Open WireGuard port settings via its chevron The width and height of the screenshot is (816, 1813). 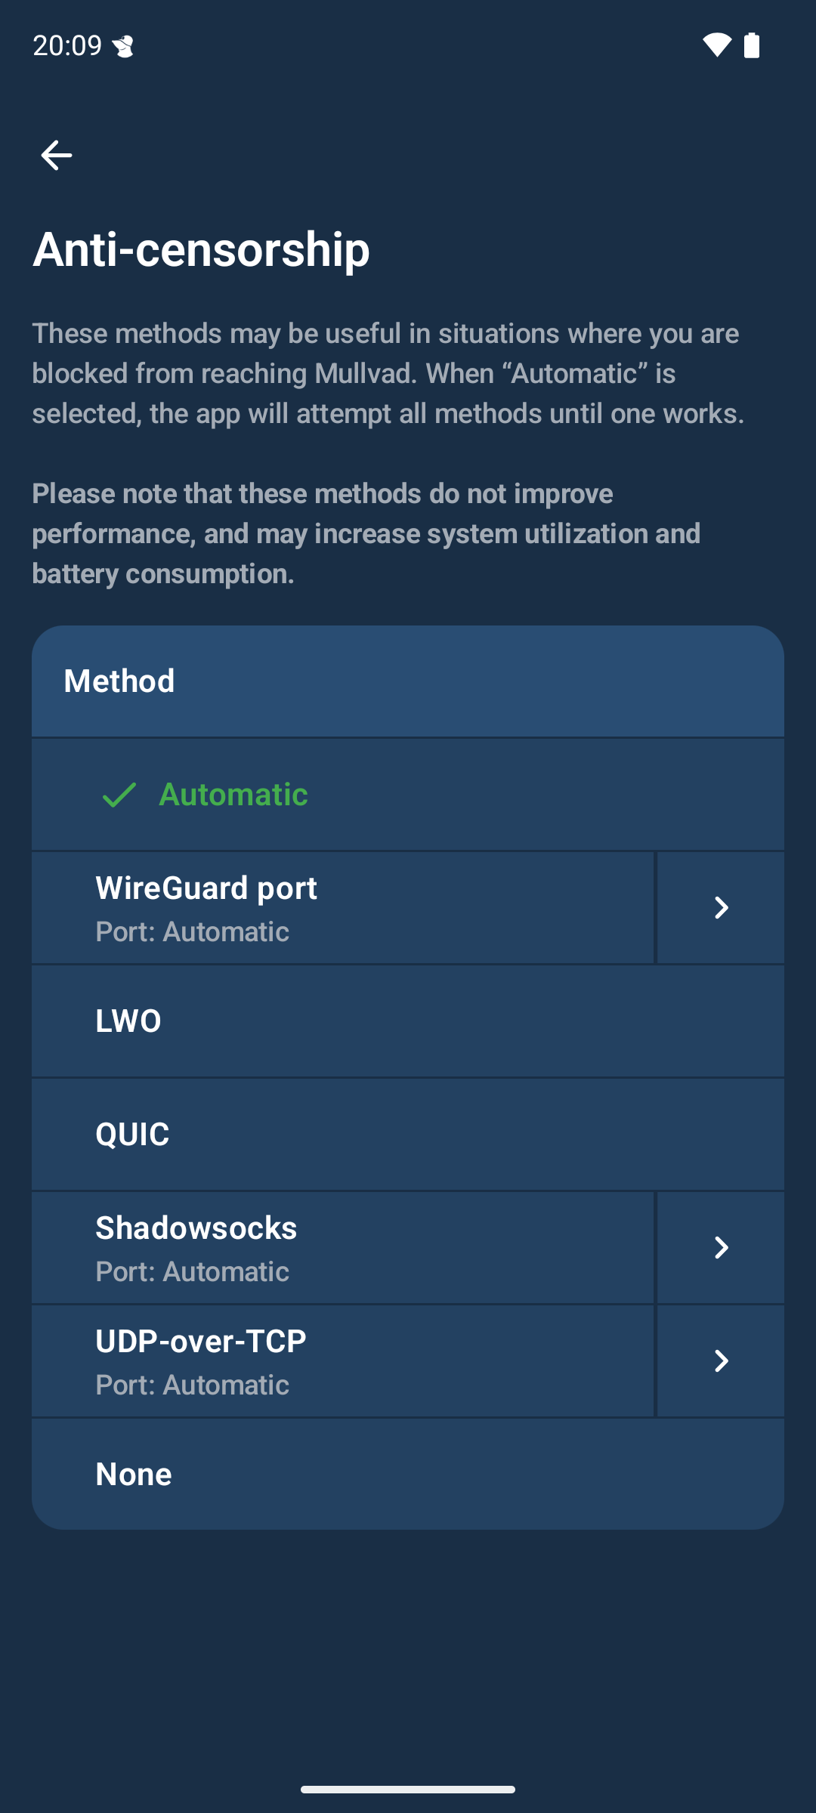coord(720,907)
